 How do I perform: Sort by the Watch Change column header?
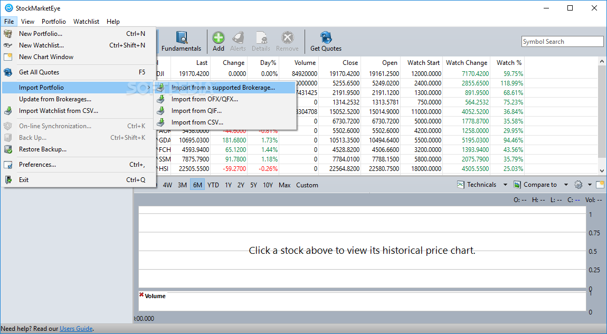click(x=467, y=62)
